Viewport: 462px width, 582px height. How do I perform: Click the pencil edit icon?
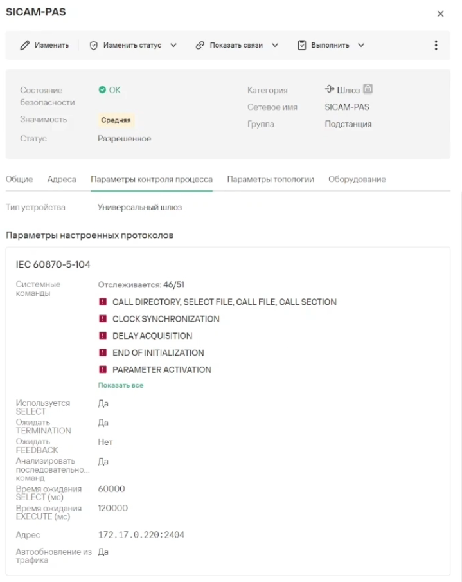tap(25, 45)
